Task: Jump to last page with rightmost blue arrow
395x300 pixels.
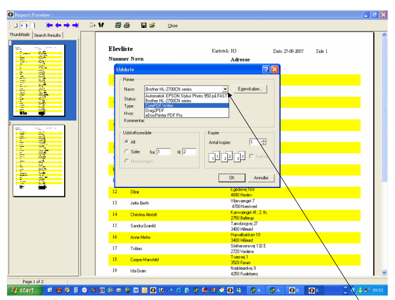Action: click(x=75, y=25)
